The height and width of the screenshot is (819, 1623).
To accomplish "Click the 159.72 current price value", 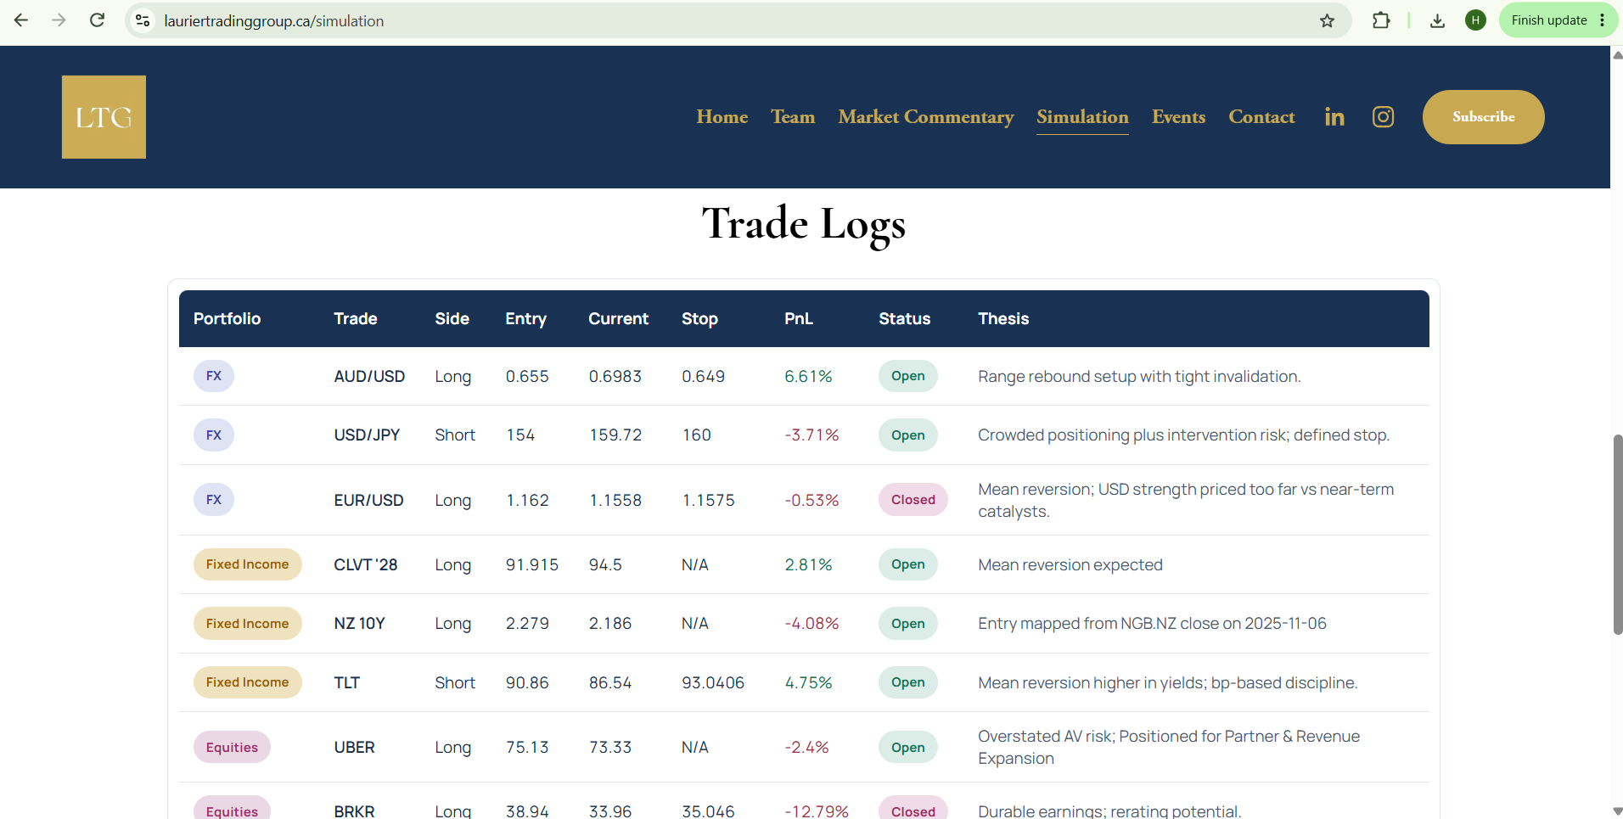I will click(x=615, y=435).
